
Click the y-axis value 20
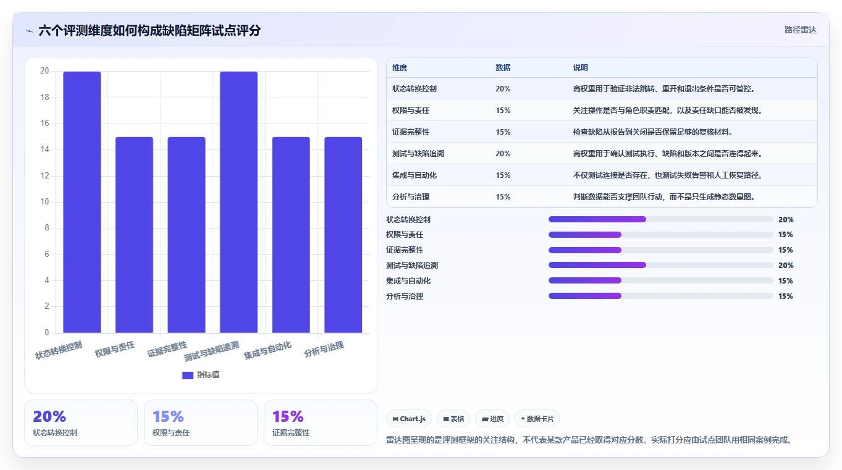point(44,71)
